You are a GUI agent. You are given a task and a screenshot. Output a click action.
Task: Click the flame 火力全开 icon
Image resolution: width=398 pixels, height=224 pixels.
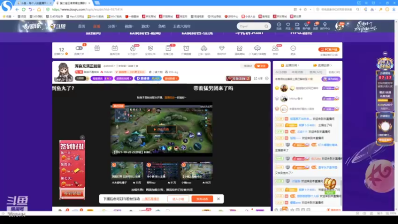click(x=132, y=48)
